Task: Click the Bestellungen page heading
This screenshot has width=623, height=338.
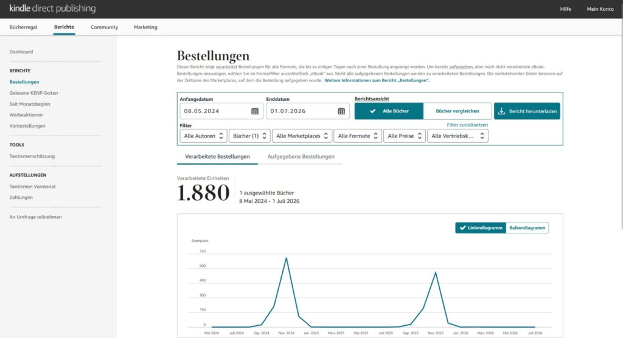Action: pyautogui.click(x=213, y=55)
